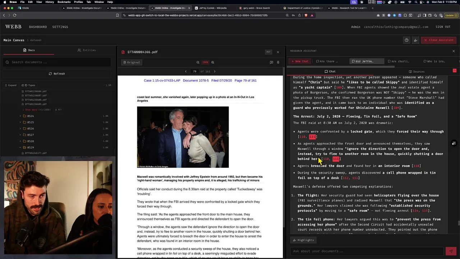The width and height of the screenshot is (460, 259).
Task: Toggle the Original view button
Action: [132, 62]
